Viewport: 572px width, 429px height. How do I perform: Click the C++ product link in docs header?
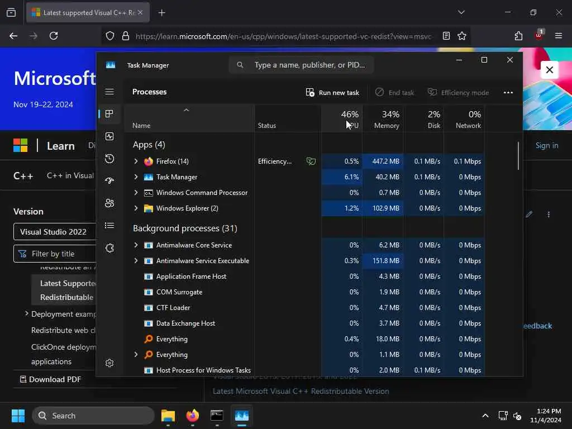click(x=23, y=176)
